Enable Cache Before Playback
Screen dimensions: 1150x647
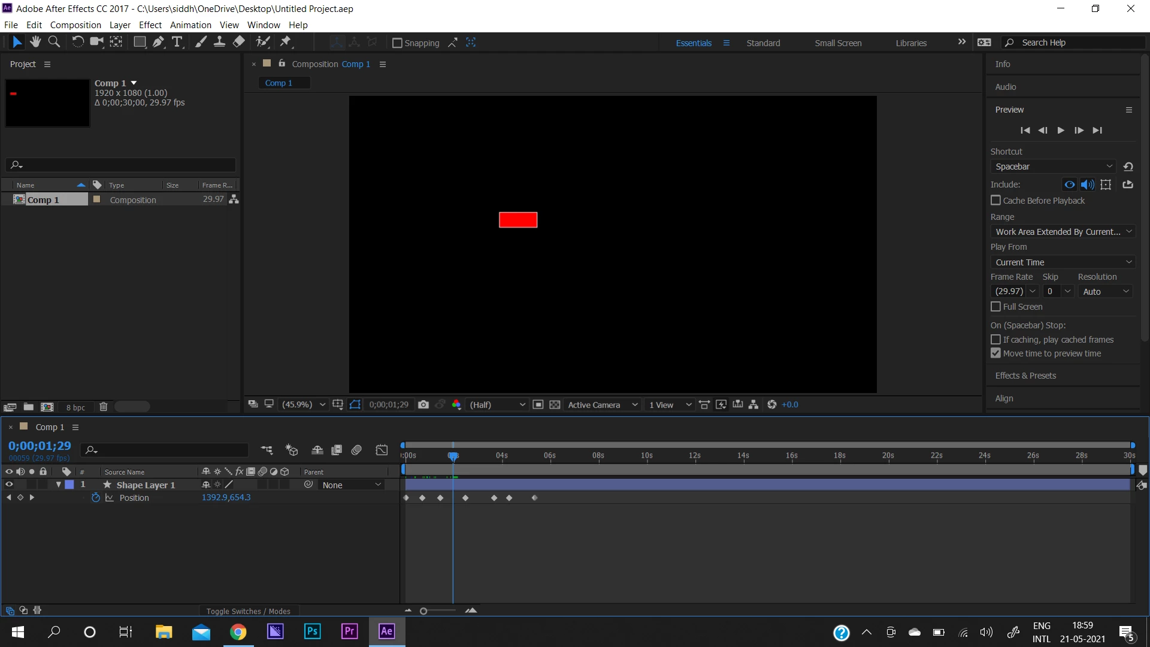pos(995,201)
